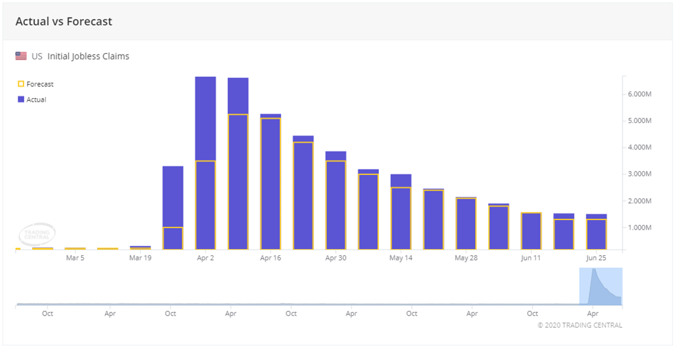674x348 pixels.
Task: Click navigator timeline above the leftmost Oct label
Action: pyautogui.click(x=47, y=304)
